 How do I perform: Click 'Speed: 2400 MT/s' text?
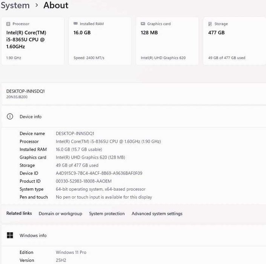pos(89,58)
